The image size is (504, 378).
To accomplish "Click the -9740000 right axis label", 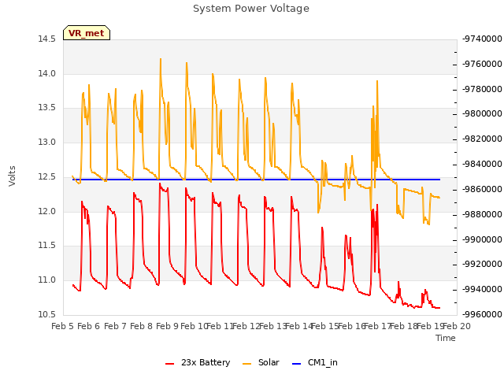I will 482,39.
